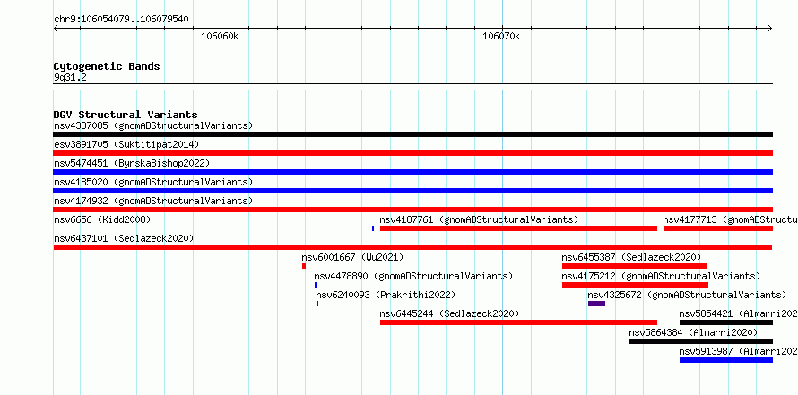Click the red bar of nsv4174932

tap(412, 210)
